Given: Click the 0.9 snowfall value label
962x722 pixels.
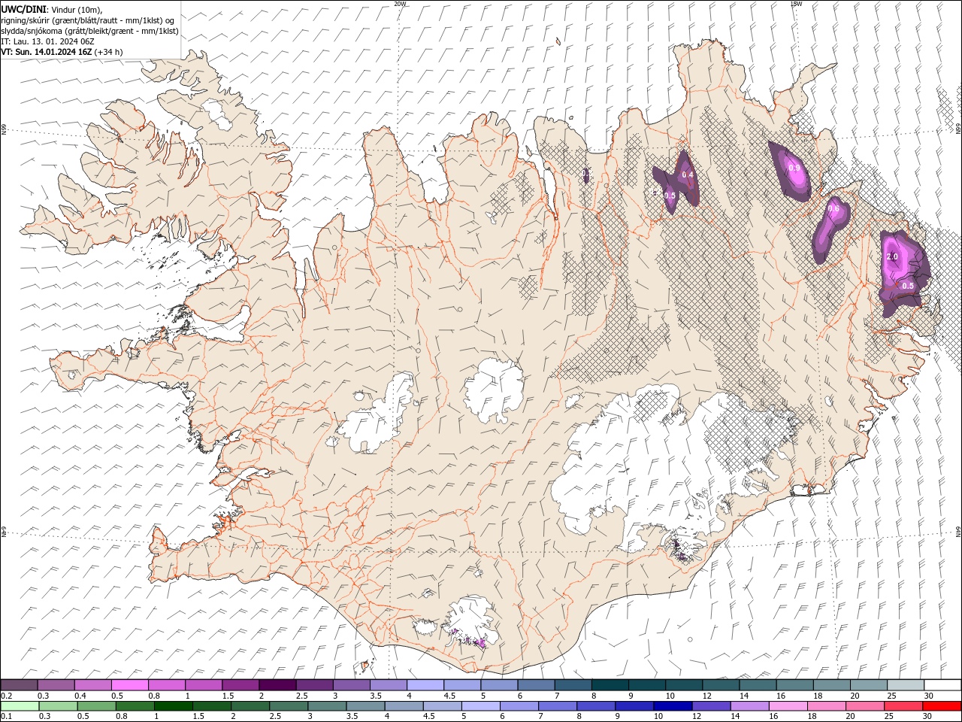Looking at the screenshot, I should pyautogui.click(x=794, y=168).
